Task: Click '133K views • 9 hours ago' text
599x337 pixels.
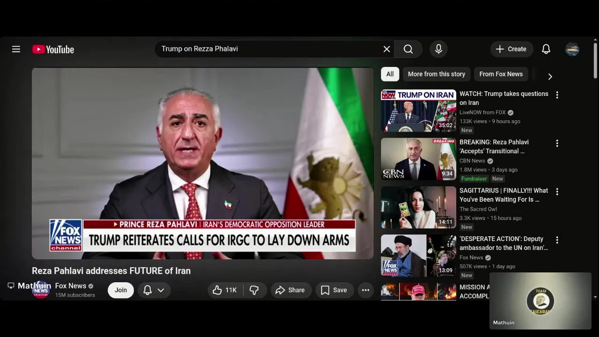Action: click(x=490, y=121)
